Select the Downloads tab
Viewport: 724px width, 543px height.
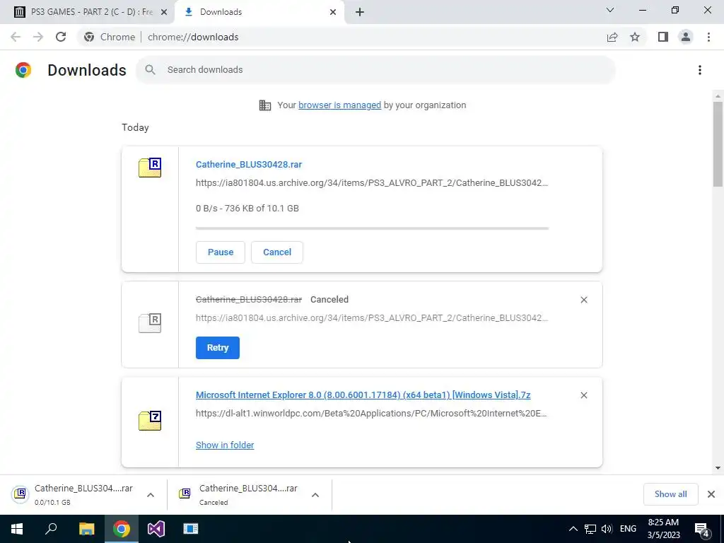click(x=259, y=12)
